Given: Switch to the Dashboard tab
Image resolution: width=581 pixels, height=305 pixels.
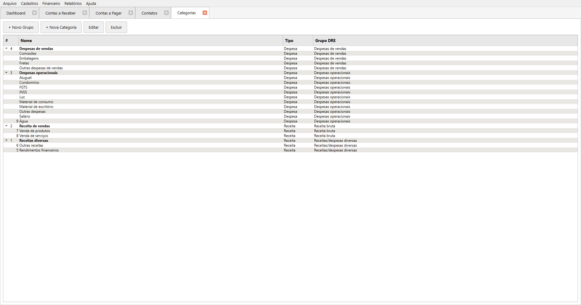Looking at the screenshot, I should (16, 13).
